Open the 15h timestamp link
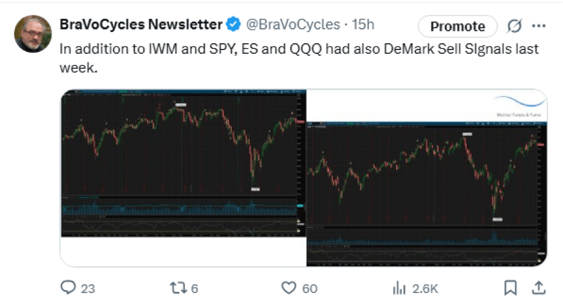Viewport: 563px width, 307px height. [x=363, y=24]
